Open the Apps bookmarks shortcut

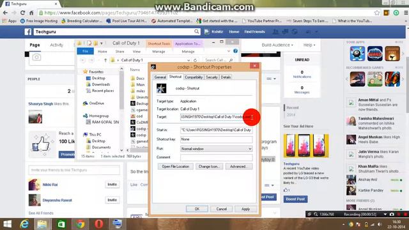[x=10, y=21]
